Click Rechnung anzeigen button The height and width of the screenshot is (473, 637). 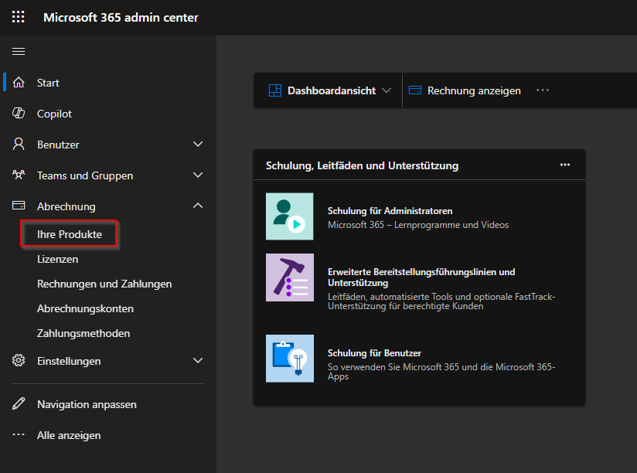tap(474, 90)
